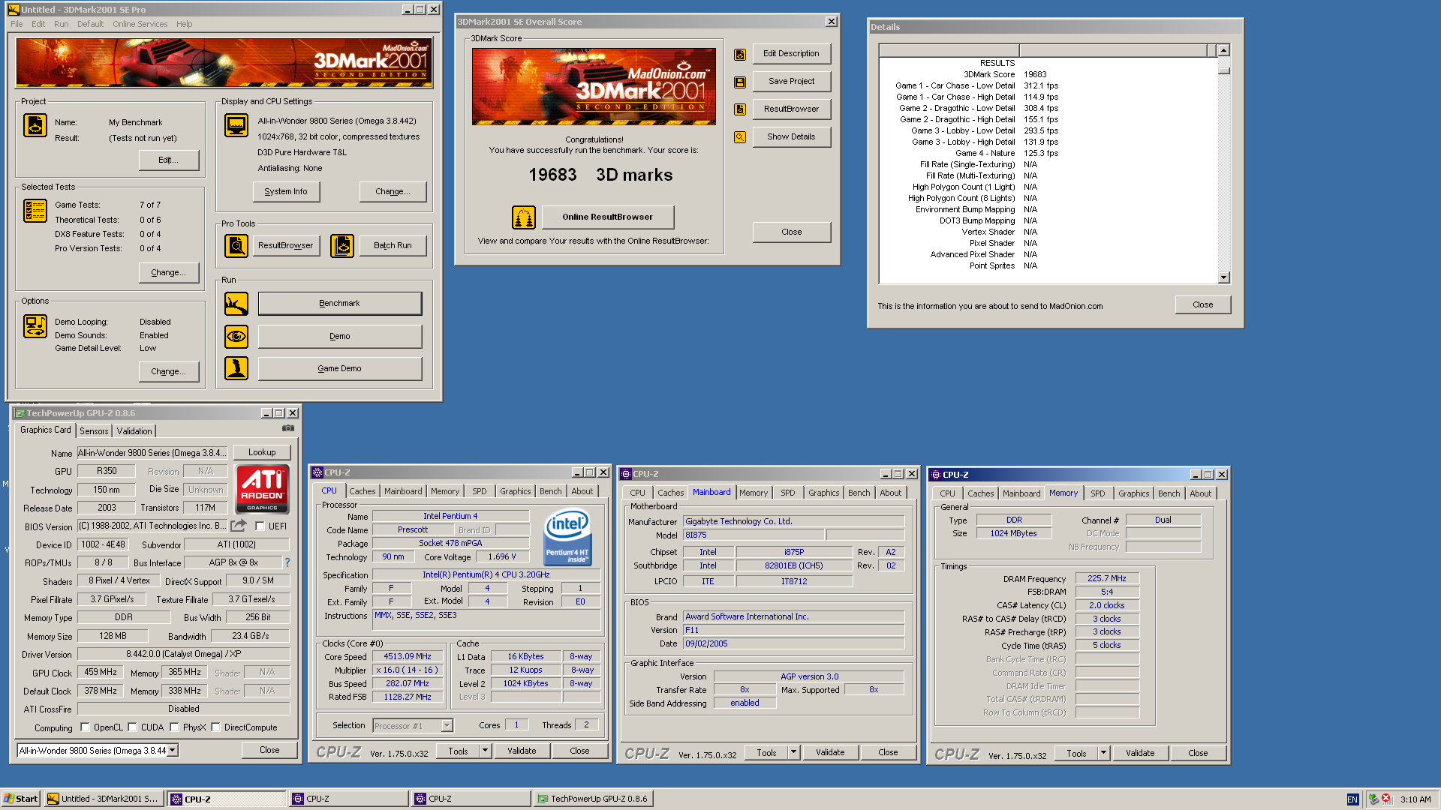Viewport: 1441px width, 810px height.
Task: Open the Tools dropdown arrow in Mainboard window
Action: pyautogui.click(x=793, y=752)
